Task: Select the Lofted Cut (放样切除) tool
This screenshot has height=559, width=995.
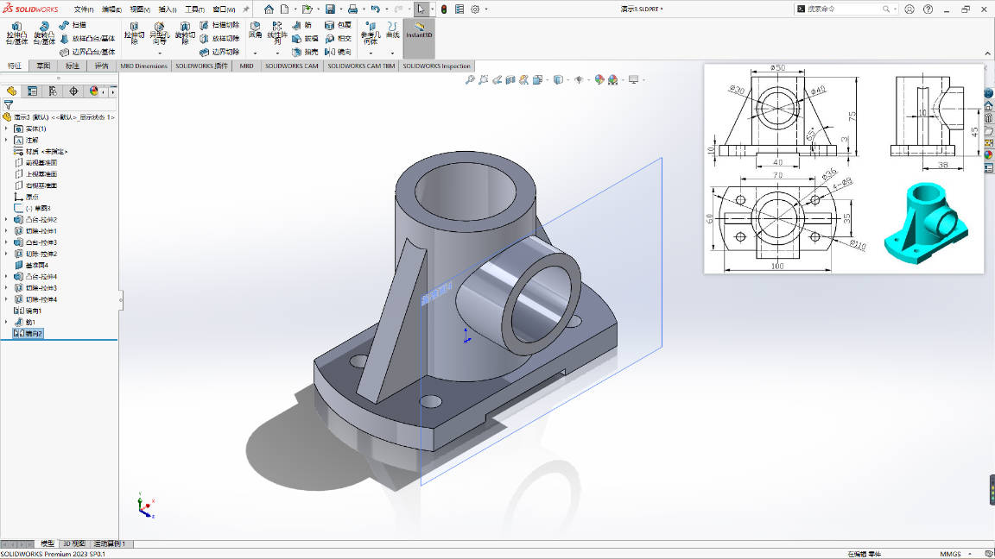Action: point(219,39)
